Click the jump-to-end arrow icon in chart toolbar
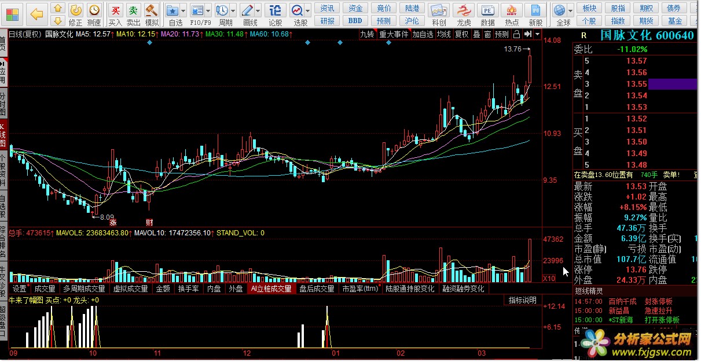 (527, 34)
